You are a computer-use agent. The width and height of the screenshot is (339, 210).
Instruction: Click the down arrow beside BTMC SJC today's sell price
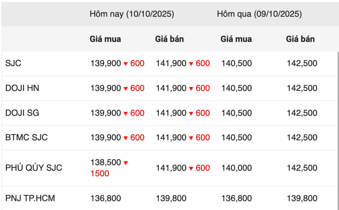click(x=191, y=138)
